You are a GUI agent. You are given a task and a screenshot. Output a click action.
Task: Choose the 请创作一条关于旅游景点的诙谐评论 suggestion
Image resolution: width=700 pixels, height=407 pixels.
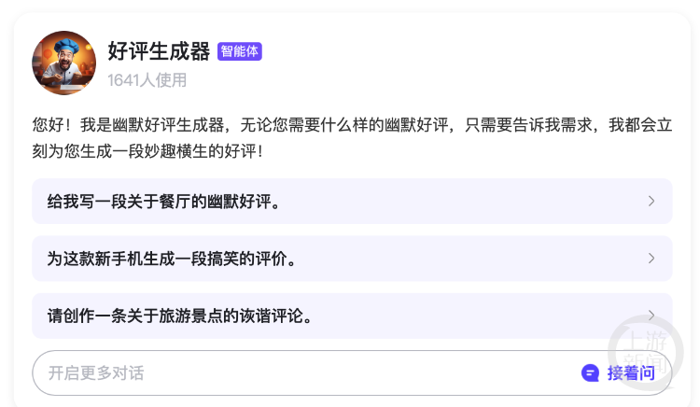[179, 316]
